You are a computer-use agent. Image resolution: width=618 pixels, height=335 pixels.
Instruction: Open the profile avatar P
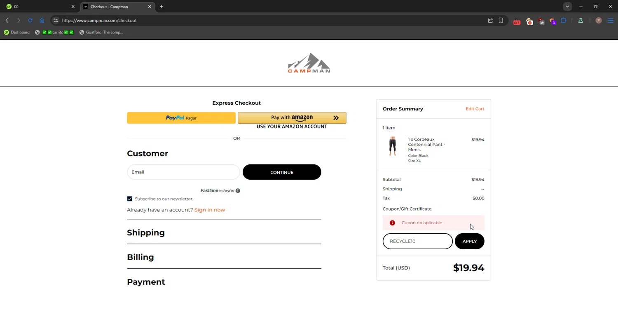(x=599, y=20)
